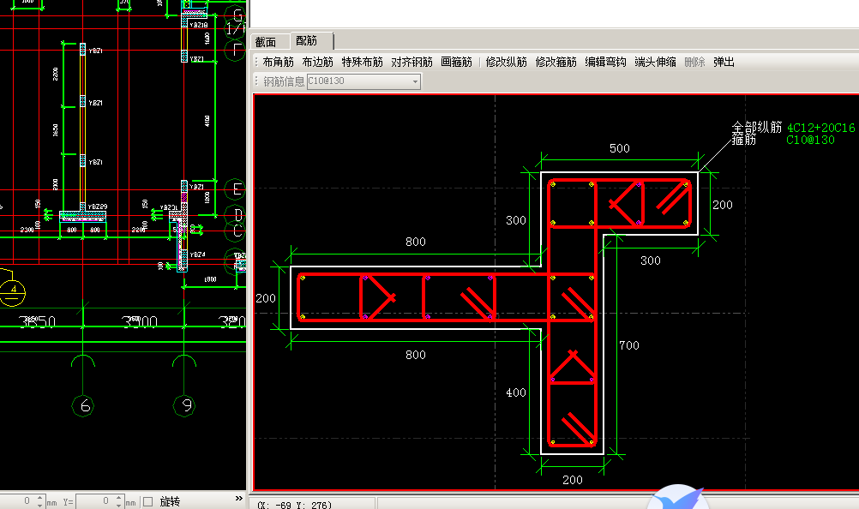Switch to the 配筋 tab

pos(306,40)
